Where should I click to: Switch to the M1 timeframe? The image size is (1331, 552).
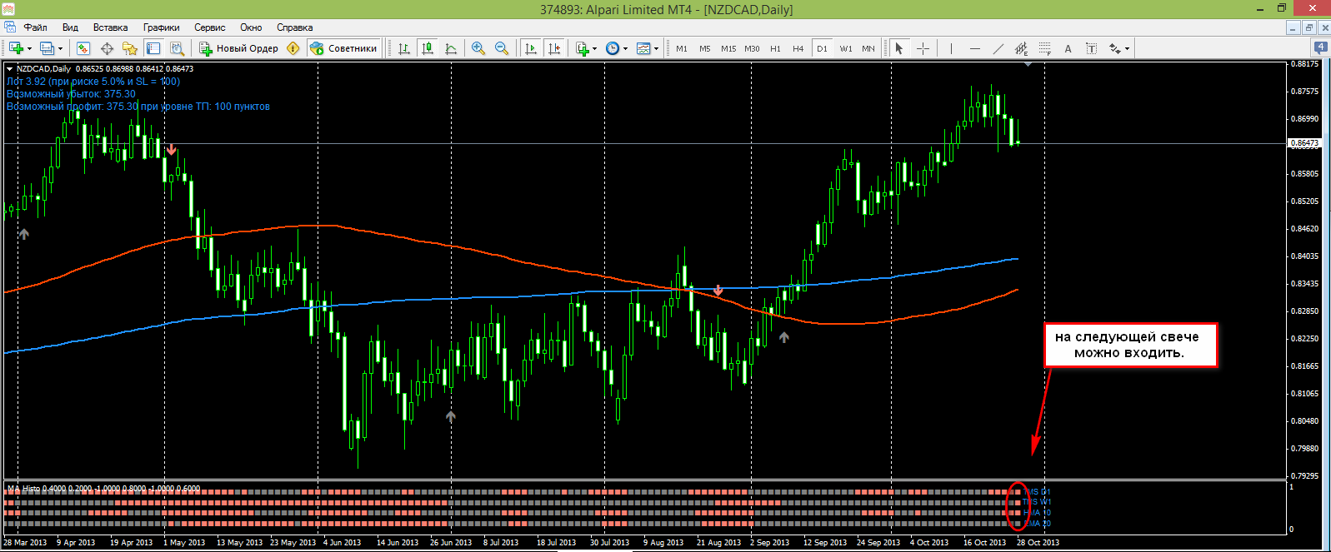click(x=682, y=48)
